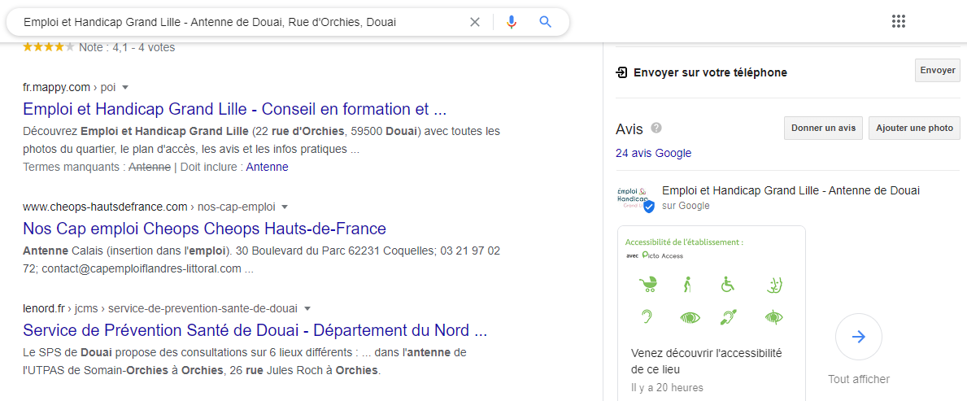Expand the lenord.fr result dropdown arrow
The height and width of the screenshot is (401, 967).
point(308,309)
